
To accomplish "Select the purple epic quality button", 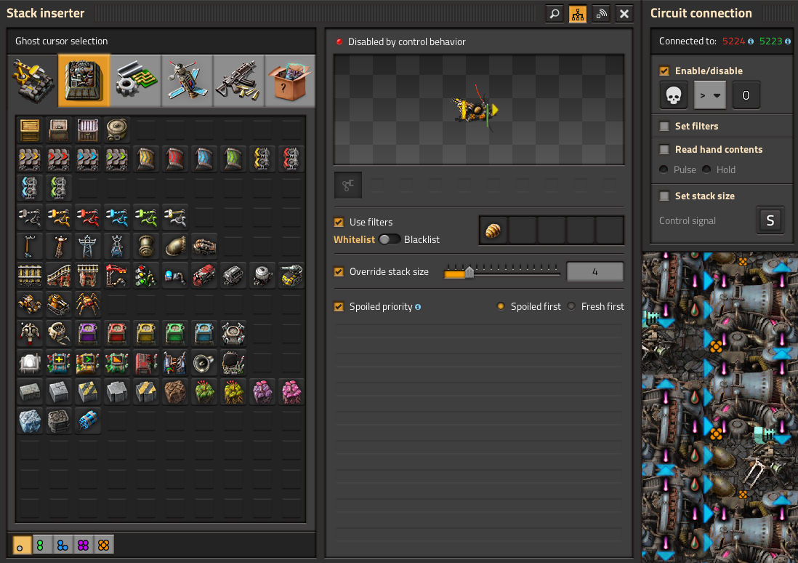I will 83,545.
